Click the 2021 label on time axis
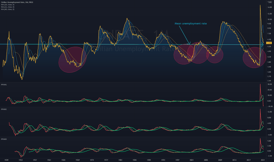The width and height of the screenshot is (274, 162). [x=263, y=160]
